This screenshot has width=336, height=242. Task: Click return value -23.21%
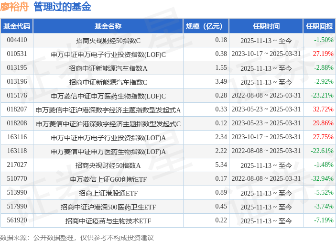coord(322,95)
